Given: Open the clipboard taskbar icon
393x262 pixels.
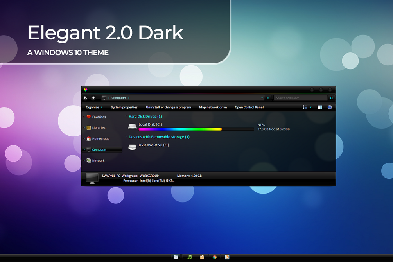Looking at the screenshot, I should pos(202,257).
